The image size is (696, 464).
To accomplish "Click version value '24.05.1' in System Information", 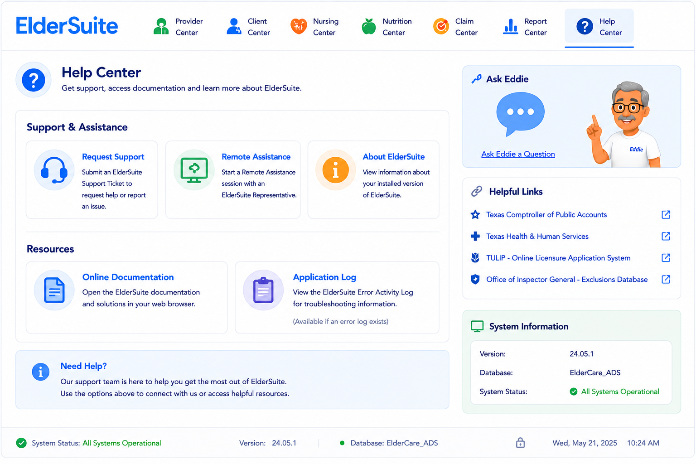I will (582, 354).
